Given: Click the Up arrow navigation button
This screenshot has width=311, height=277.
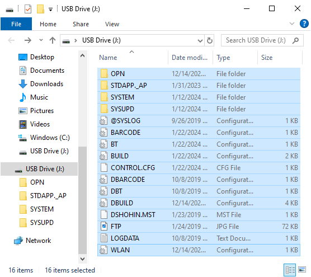Looking at the screenshot, I should [53, 40].
